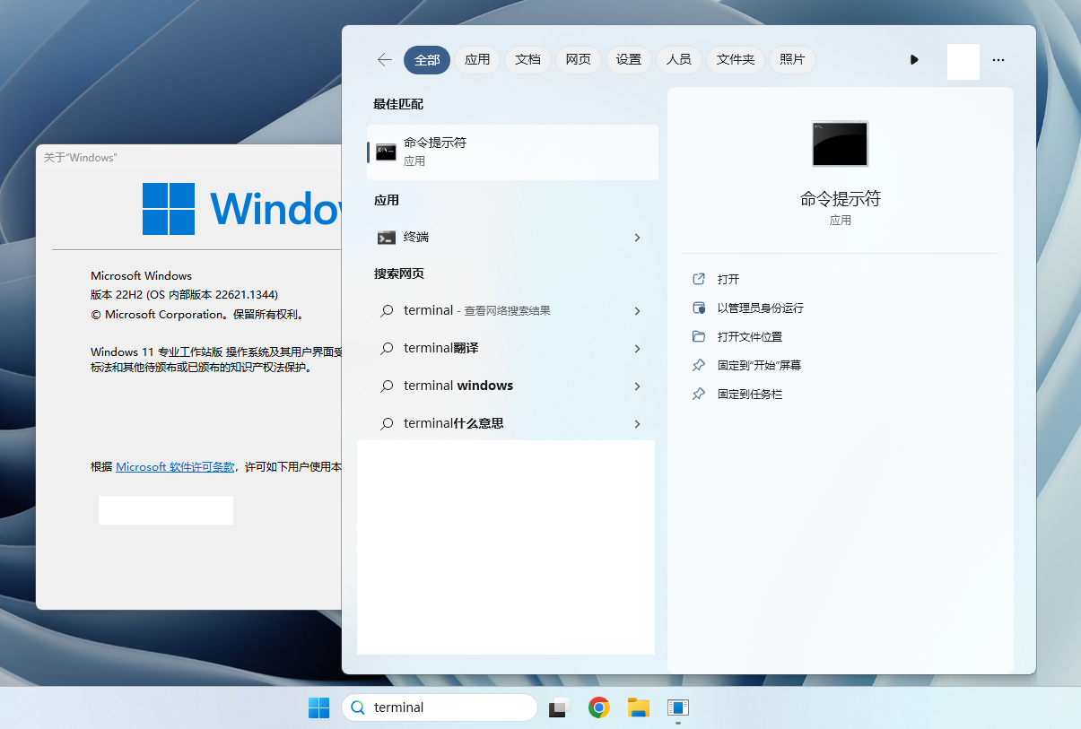
Task: Open the three-dot options menu
Action: tap(998, 60)
